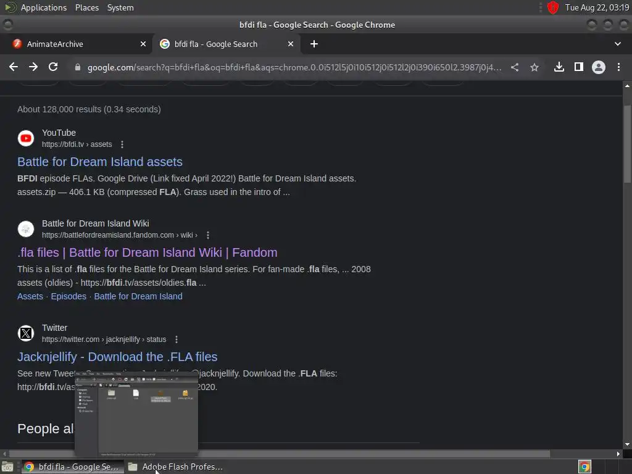
Task: Open options for the Twitter result
Action: (177, 339)
